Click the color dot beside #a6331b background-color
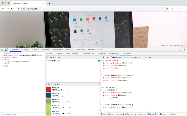 tap(123, 107)
